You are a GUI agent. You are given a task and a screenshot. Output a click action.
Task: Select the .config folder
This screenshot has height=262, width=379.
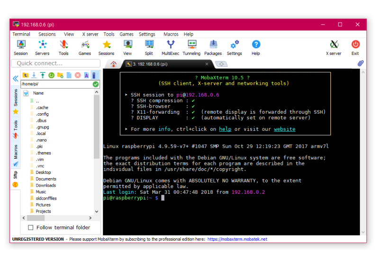point(42,114)
